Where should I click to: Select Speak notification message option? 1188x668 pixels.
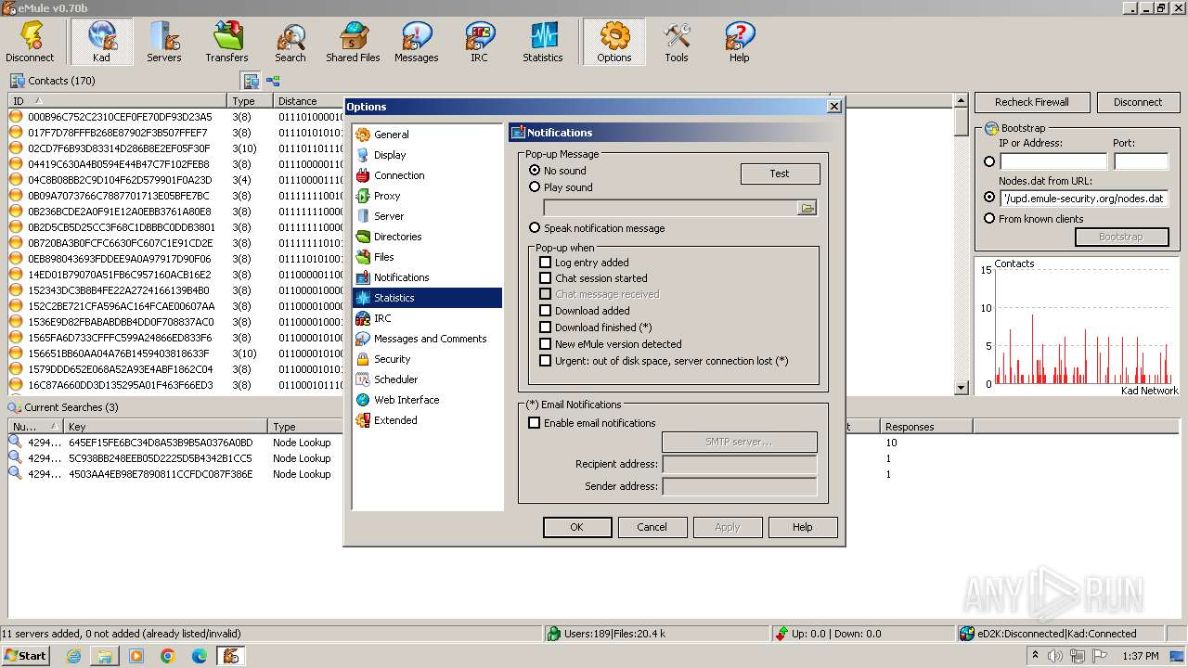pyautogui.click(x=535, y=228)
